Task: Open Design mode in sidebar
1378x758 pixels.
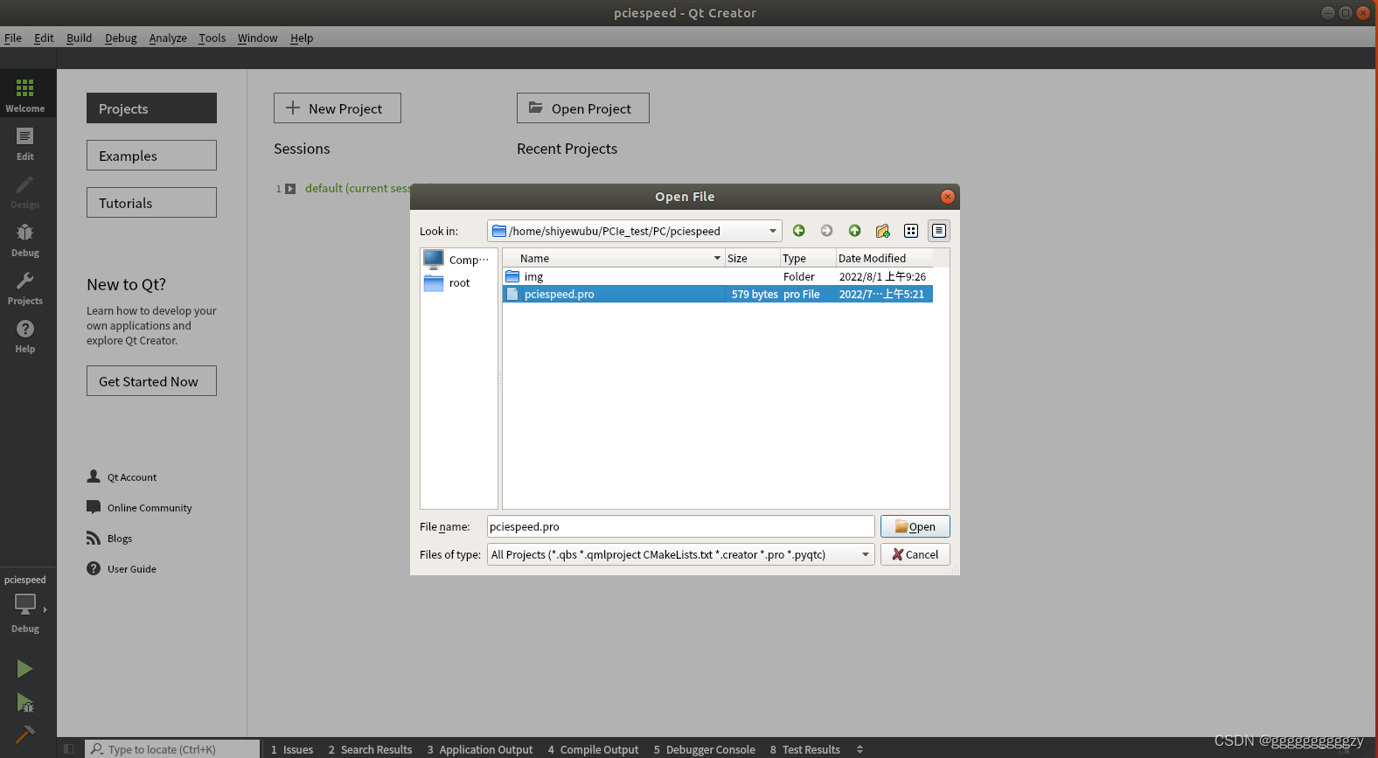Action: pos(25,192)
